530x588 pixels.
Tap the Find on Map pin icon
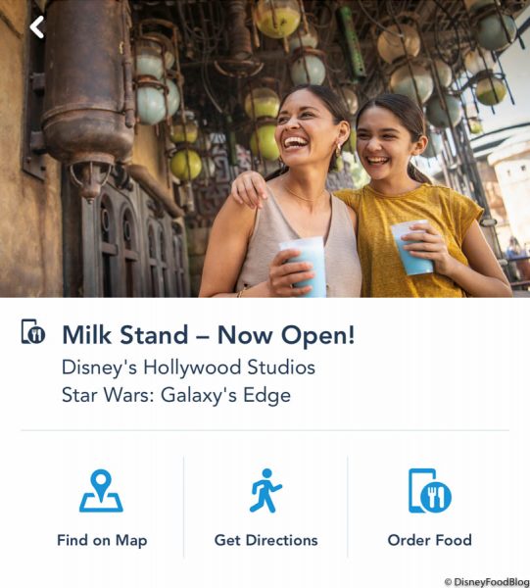pos(101,491)
